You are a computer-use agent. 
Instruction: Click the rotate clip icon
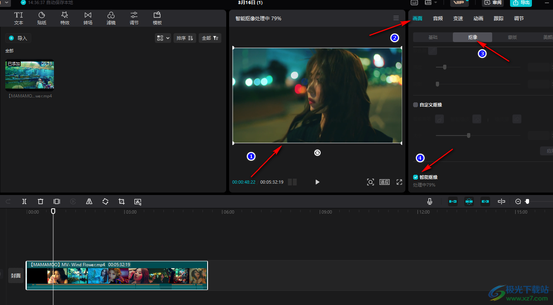tap(105, 201)
